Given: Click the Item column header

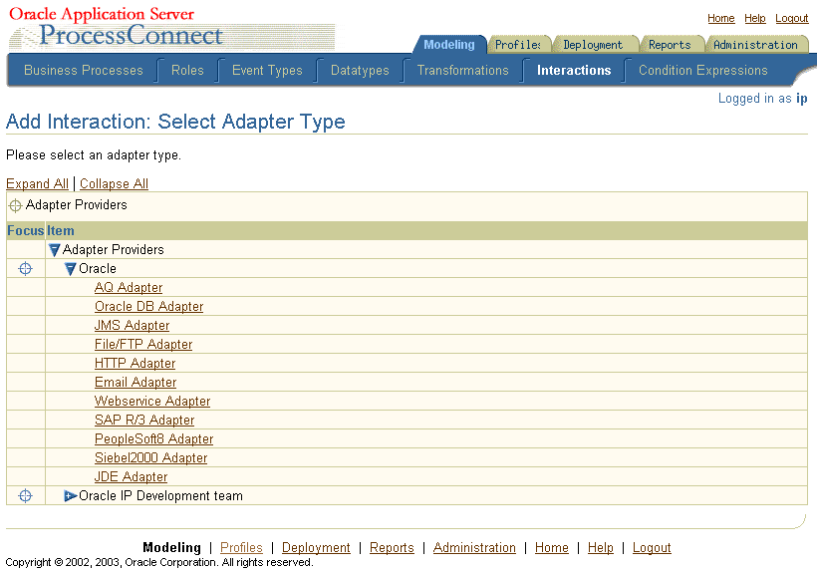Looking at the screenshot, I should tap(61, 231).
